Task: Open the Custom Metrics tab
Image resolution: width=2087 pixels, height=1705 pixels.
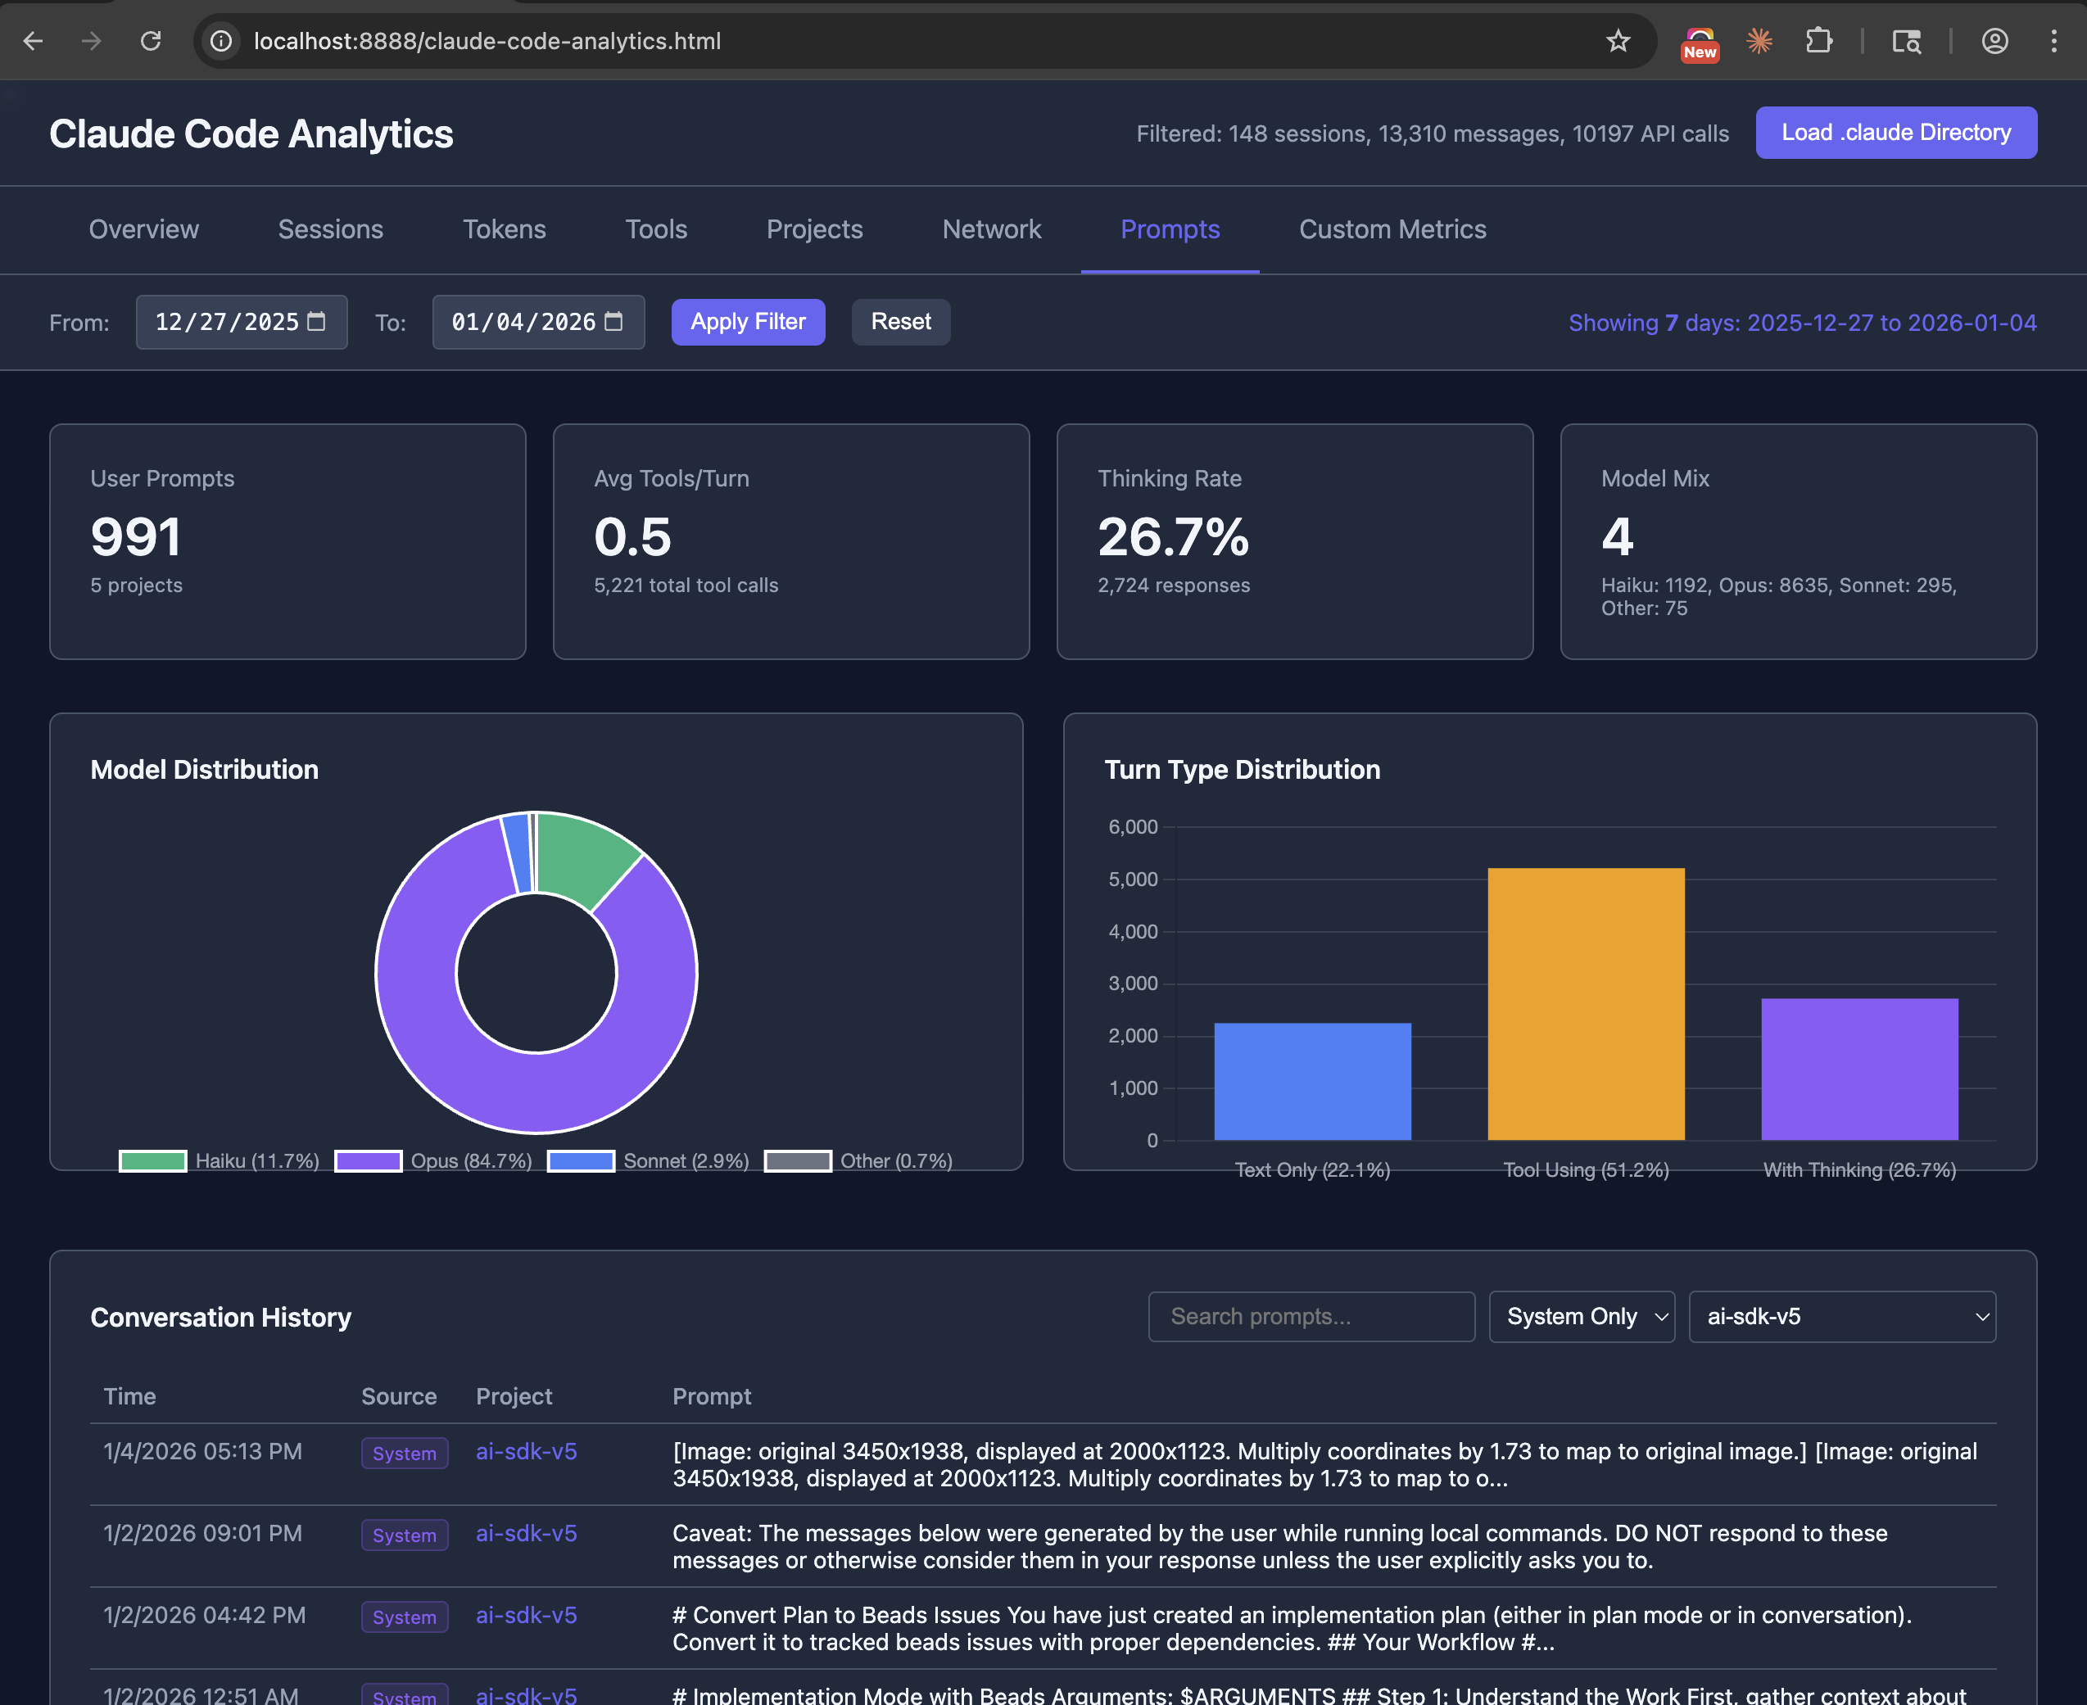Action: [x=1392, y=230]
